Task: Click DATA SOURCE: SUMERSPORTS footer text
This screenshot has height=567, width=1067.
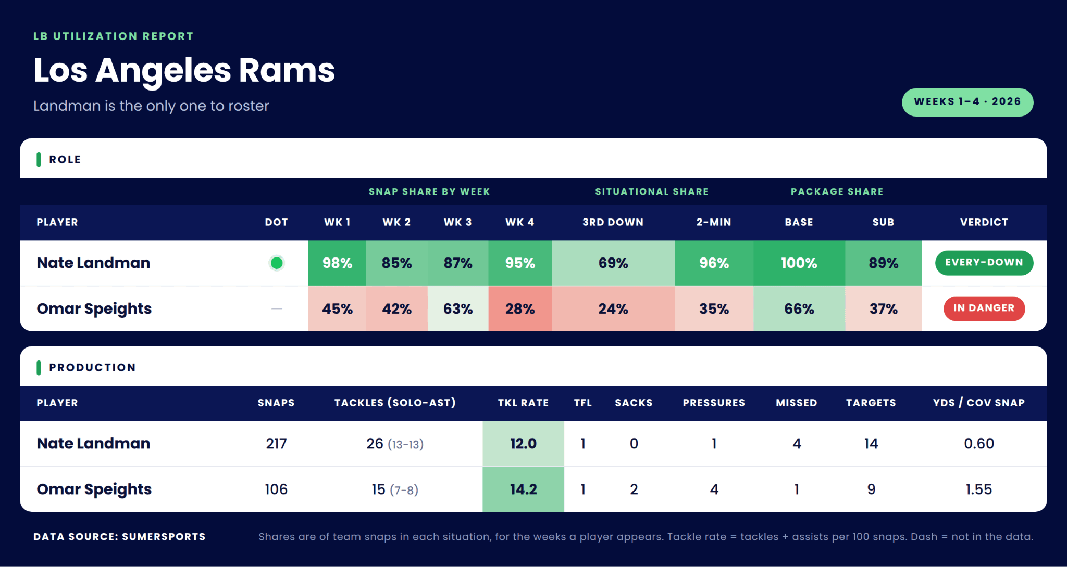Action: (x=119, y=537)
